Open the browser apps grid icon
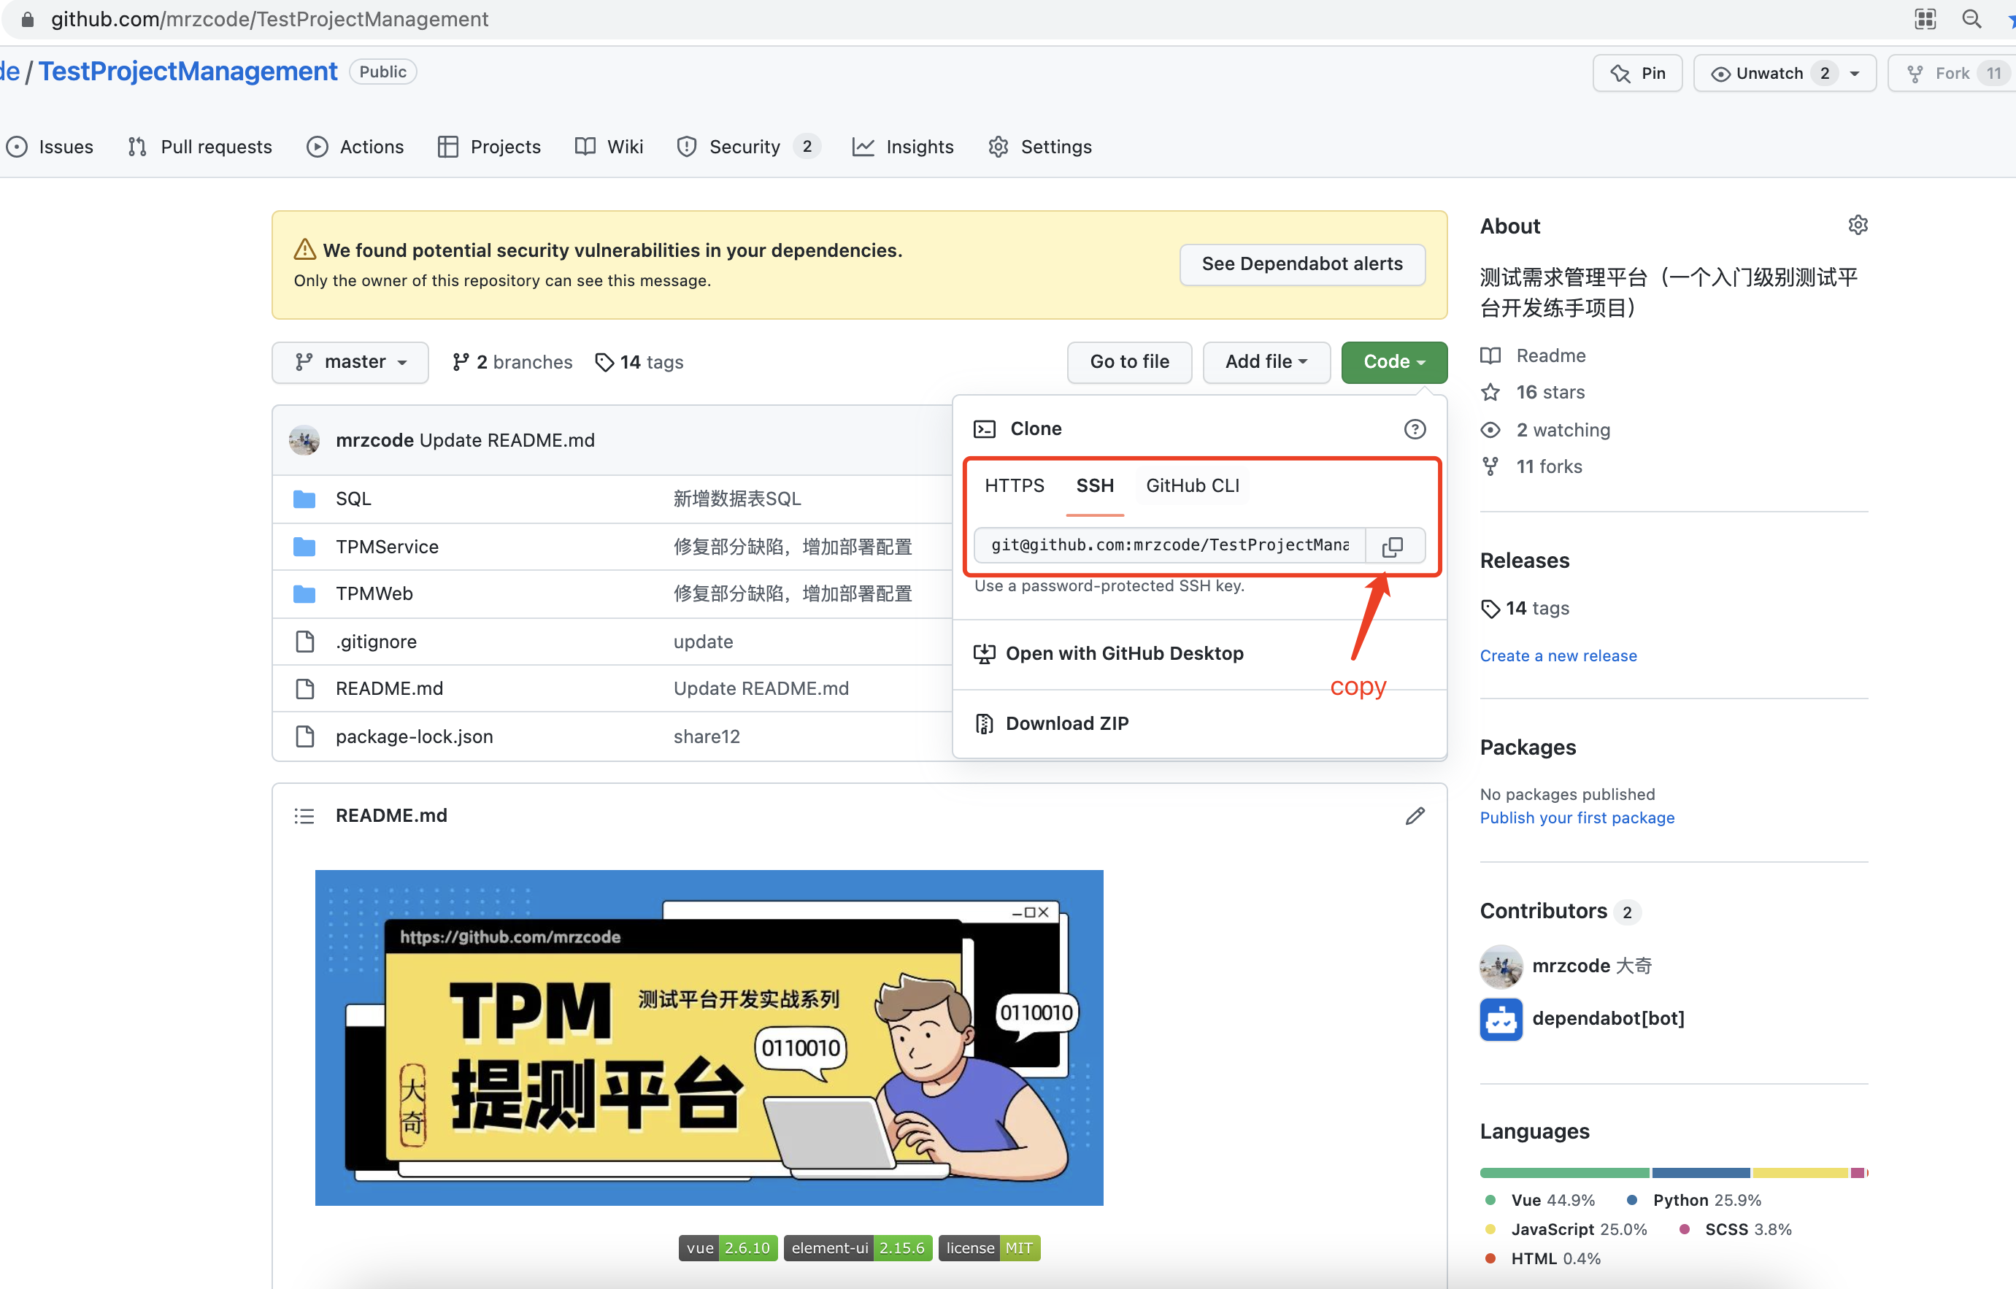The width and height of the screenshot is (2016, 1289). point(1925,18)
